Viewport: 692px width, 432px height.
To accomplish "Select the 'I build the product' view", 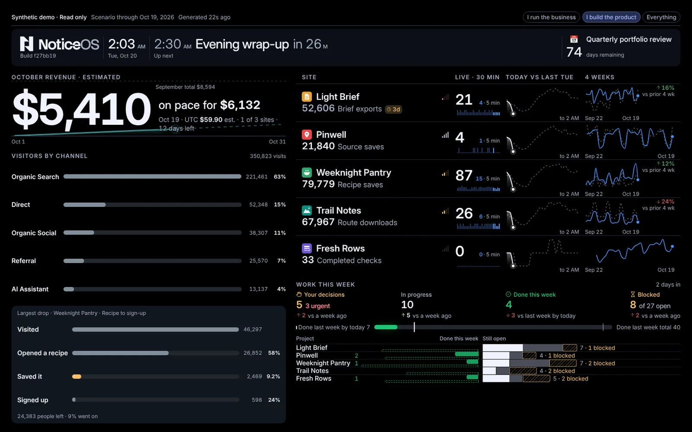I will (x=611, y=17).
